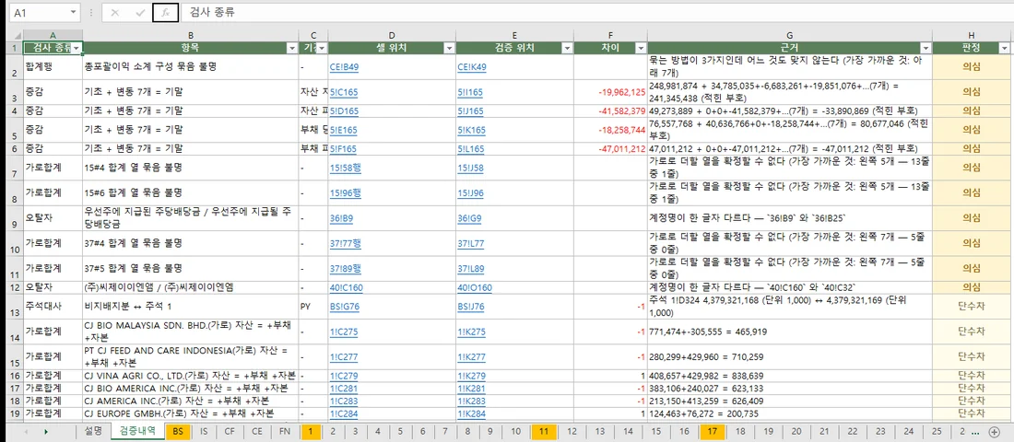Image resolution: width=1014 pixels, height=442 pixels.
Task: Click the Insert Function fx icon
Action: point(166,12)
